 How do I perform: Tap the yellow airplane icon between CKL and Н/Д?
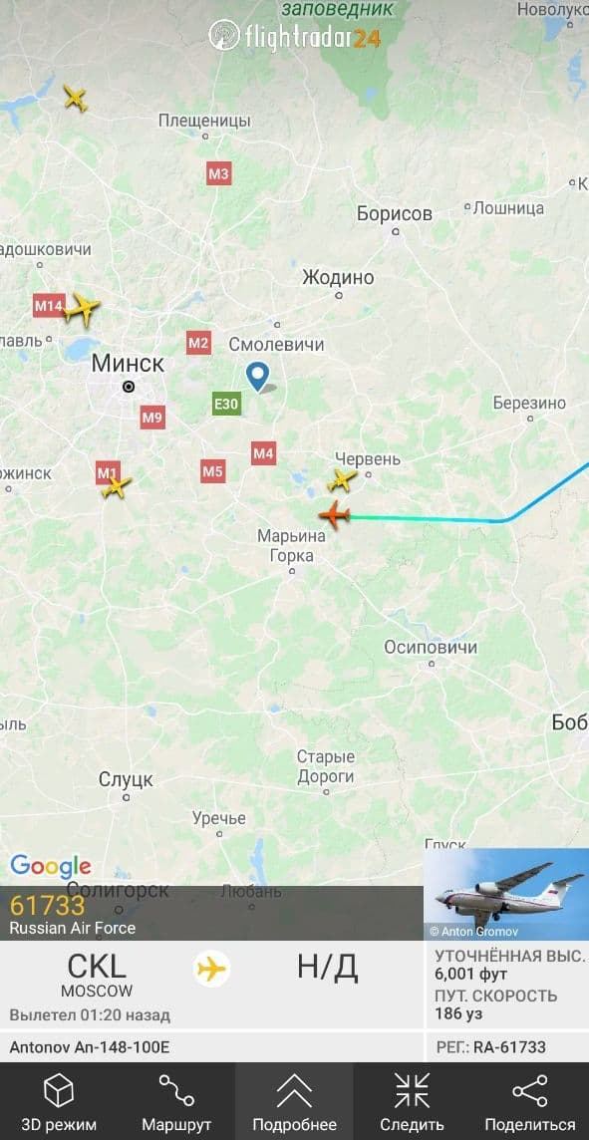pos(211,970)
